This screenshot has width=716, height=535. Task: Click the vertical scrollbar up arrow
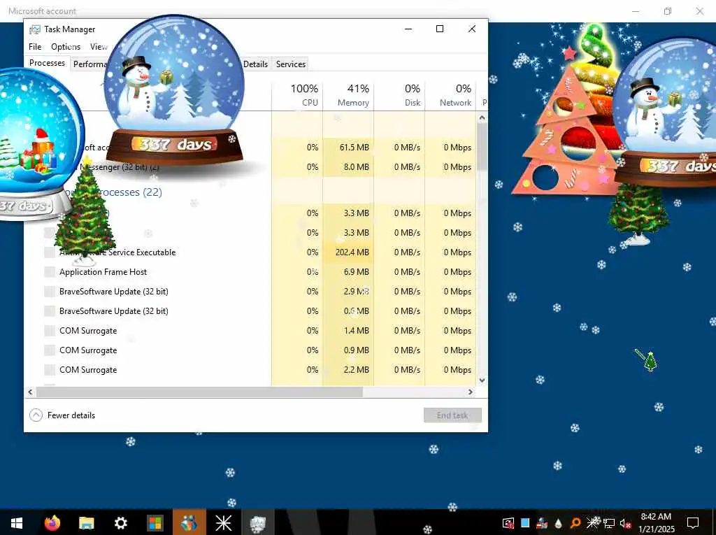[x=482, y=118]
